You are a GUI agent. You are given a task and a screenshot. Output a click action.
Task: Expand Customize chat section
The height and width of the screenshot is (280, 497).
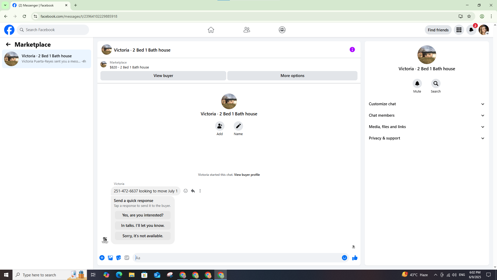coord(427,104)
